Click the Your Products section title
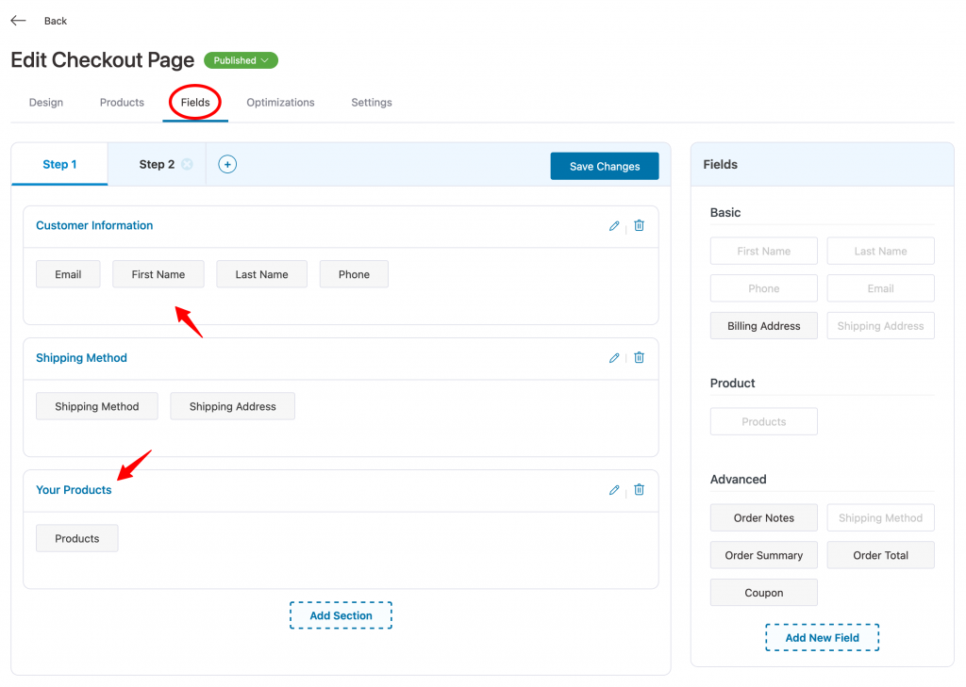This screenshot has width=966, height=687. 74,490
